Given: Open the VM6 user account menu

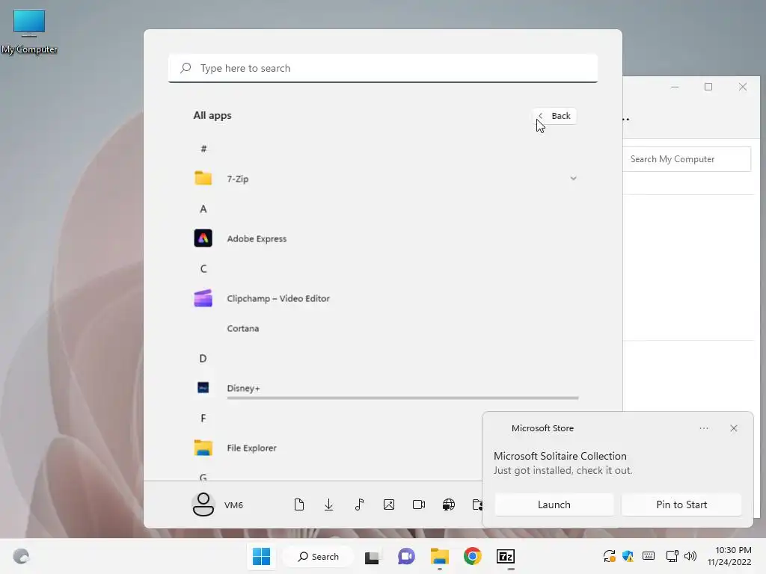Looking at the screenshot, I should click(218, 504).
